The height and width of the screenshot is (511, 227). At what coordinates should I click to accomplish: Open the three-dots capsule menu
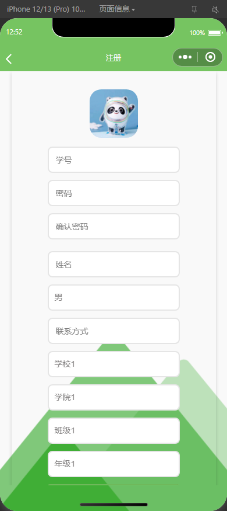pyautogui.click(x=185, y=57)
